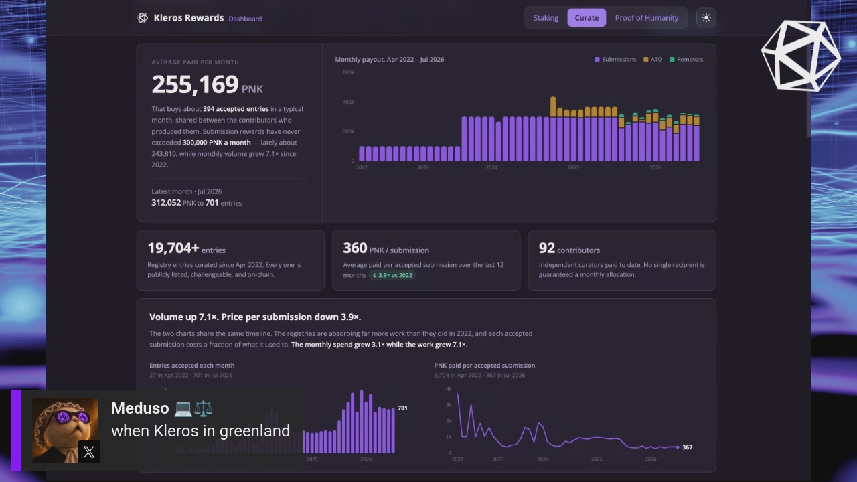
Task: Click the large Kleros polyhedron logo overlay
Action: point(801,56)
